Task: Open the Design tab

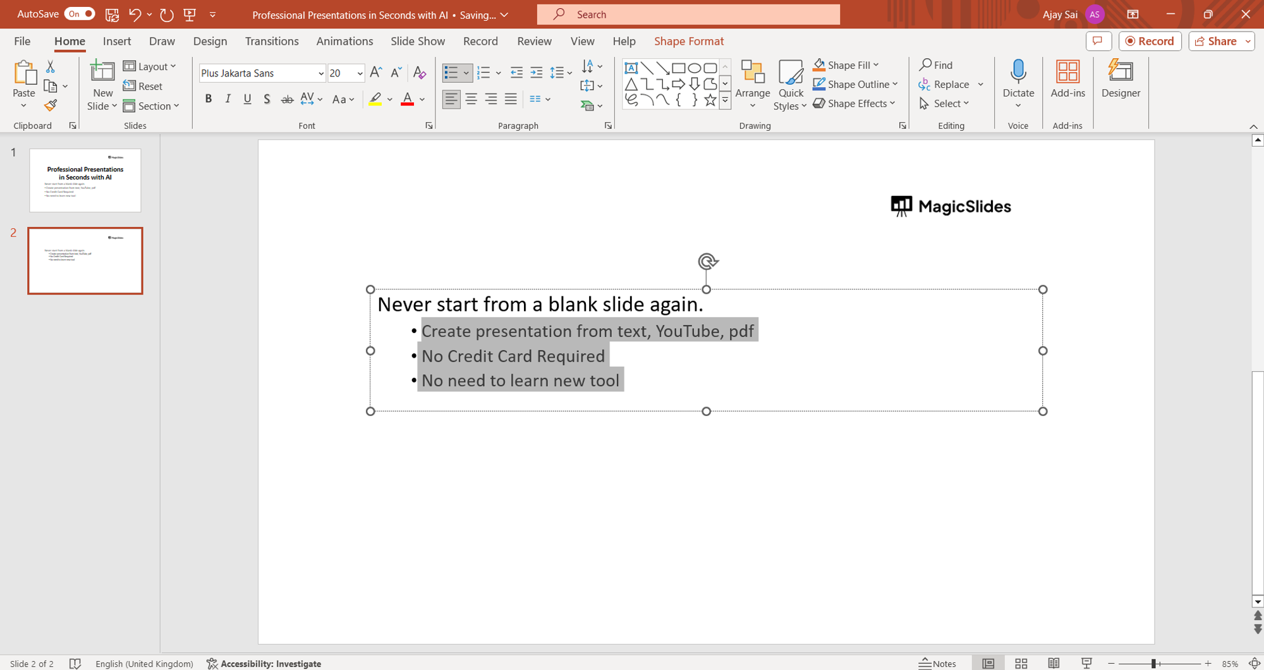Action: coord(210,41)
